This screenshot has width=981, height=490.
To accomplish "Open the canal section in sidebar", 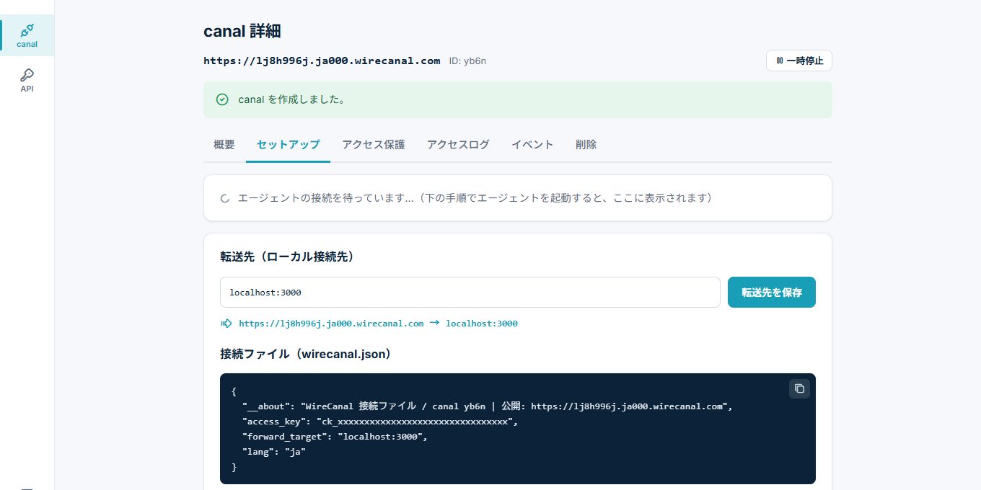I will (x=27, y=35).
